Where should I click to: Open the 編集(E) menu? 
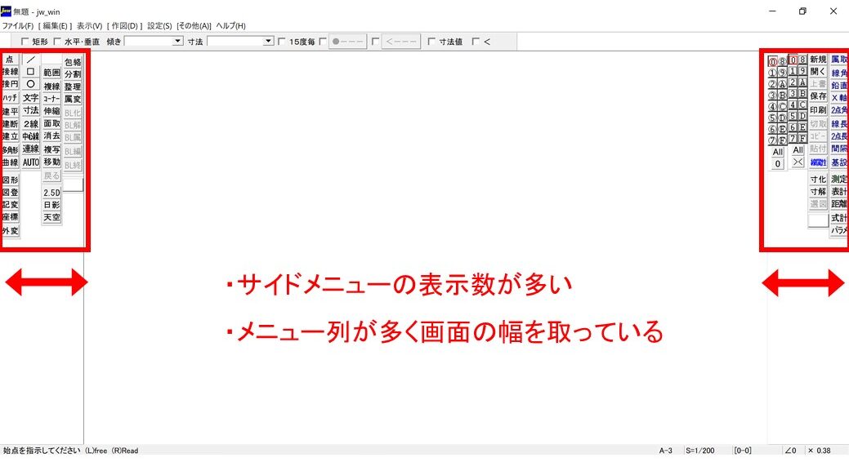click(55, 26)
